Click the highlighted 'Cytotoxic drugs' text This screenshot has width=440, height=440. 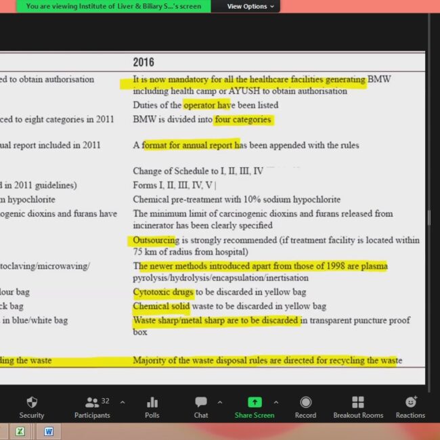pos(163,292)
